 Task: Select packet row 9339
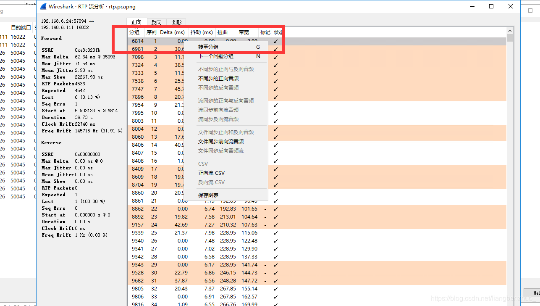click(317, 233)
